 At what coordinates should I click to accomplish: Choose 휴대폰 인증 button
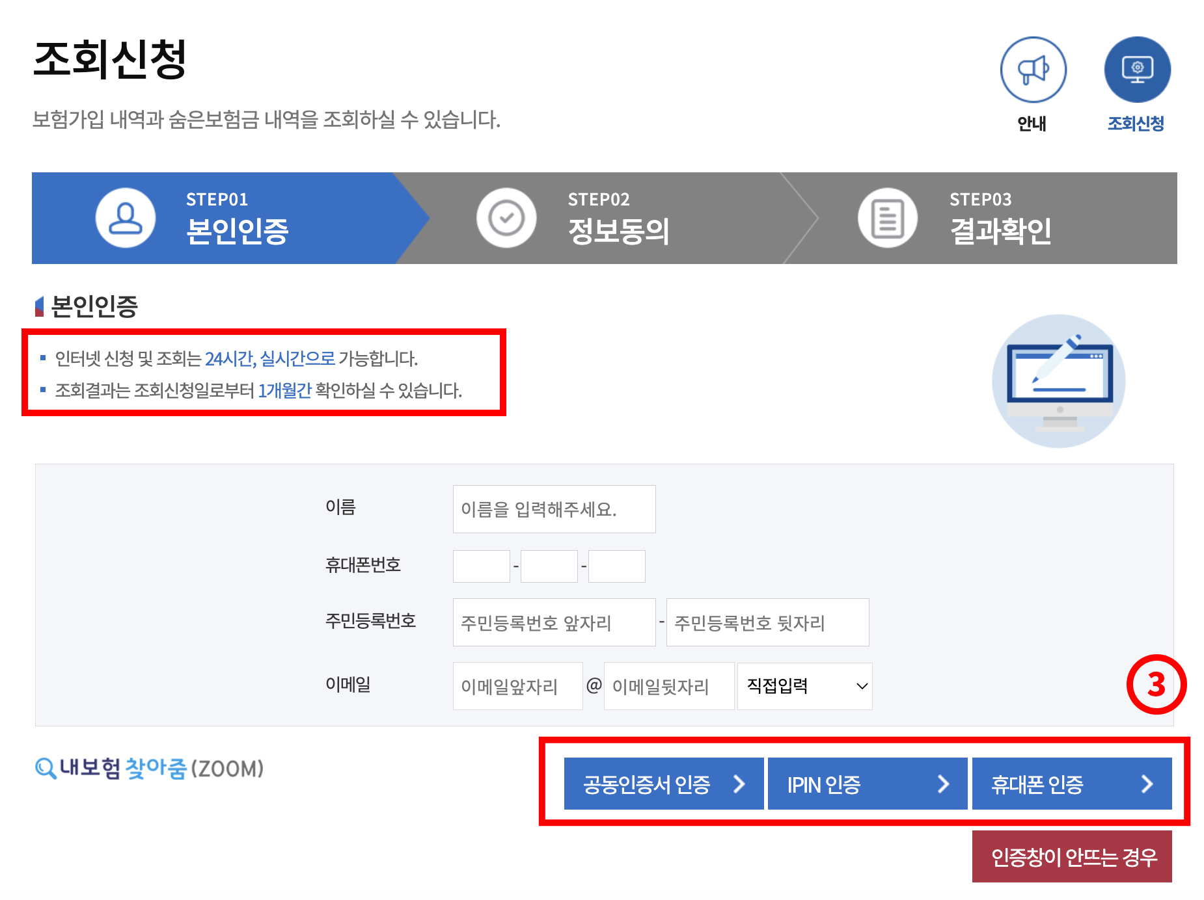(1072, 784)
